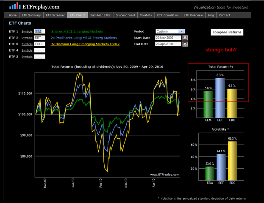264x203 pixels.
Task: Focus the ETF 1 symbol field containing EEM
Action: pyautogui.click(x=40, y=31)
